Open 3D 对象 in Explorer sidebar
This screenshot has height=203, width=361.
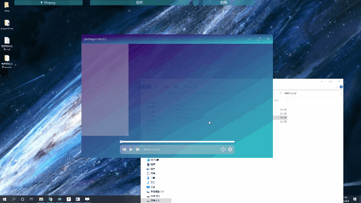[155, 160]
